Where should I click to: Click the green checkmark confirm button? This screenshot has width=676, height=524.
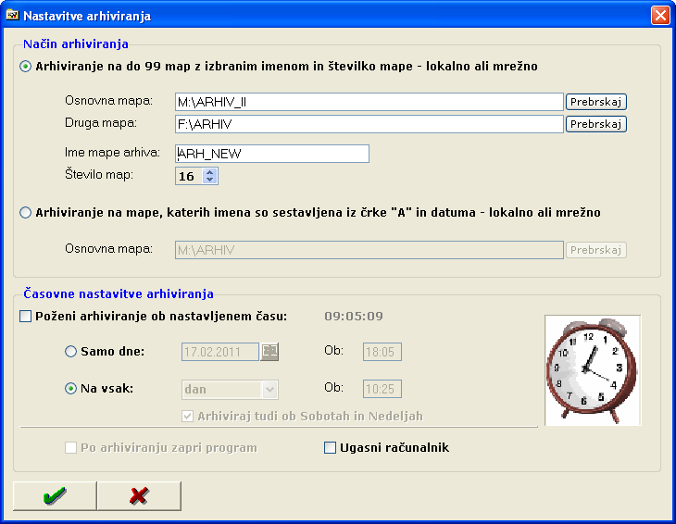(x=55, y=496)
